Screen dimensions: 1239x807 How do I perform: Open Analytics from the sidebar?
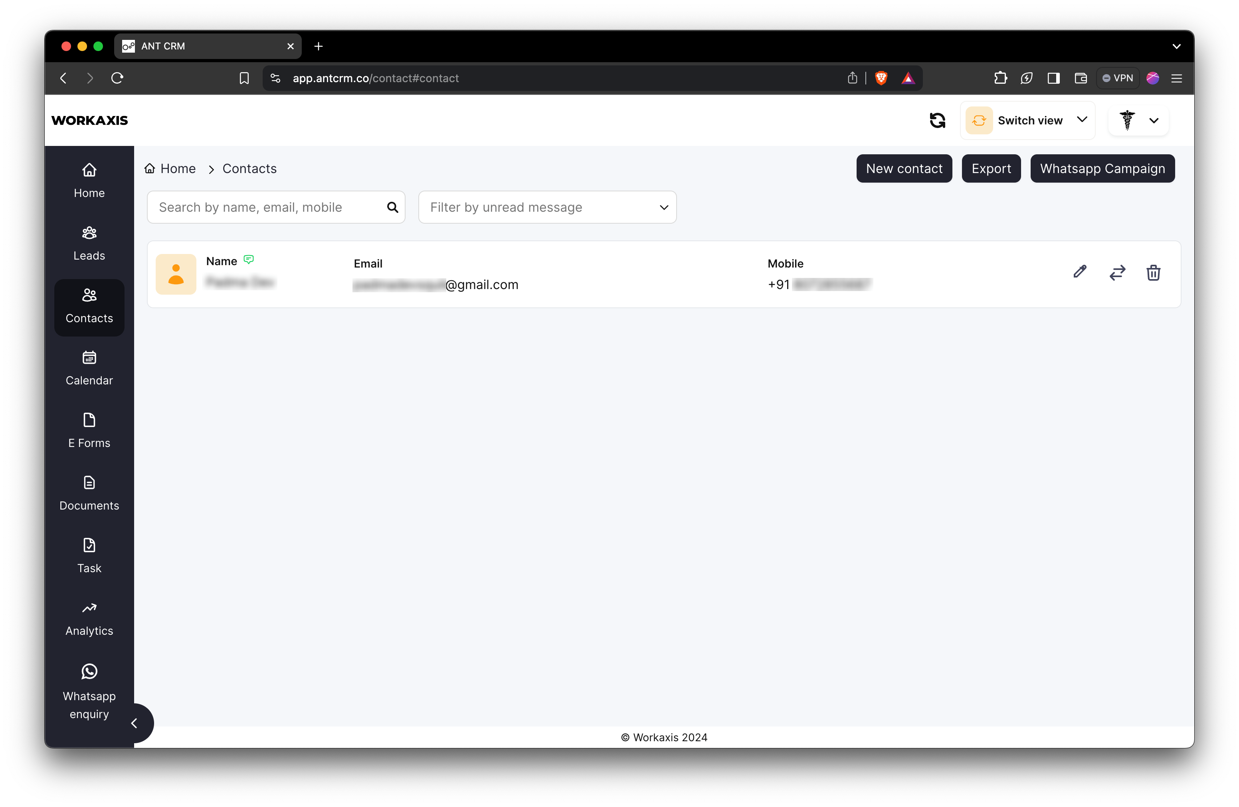click(x=89, y=619)
